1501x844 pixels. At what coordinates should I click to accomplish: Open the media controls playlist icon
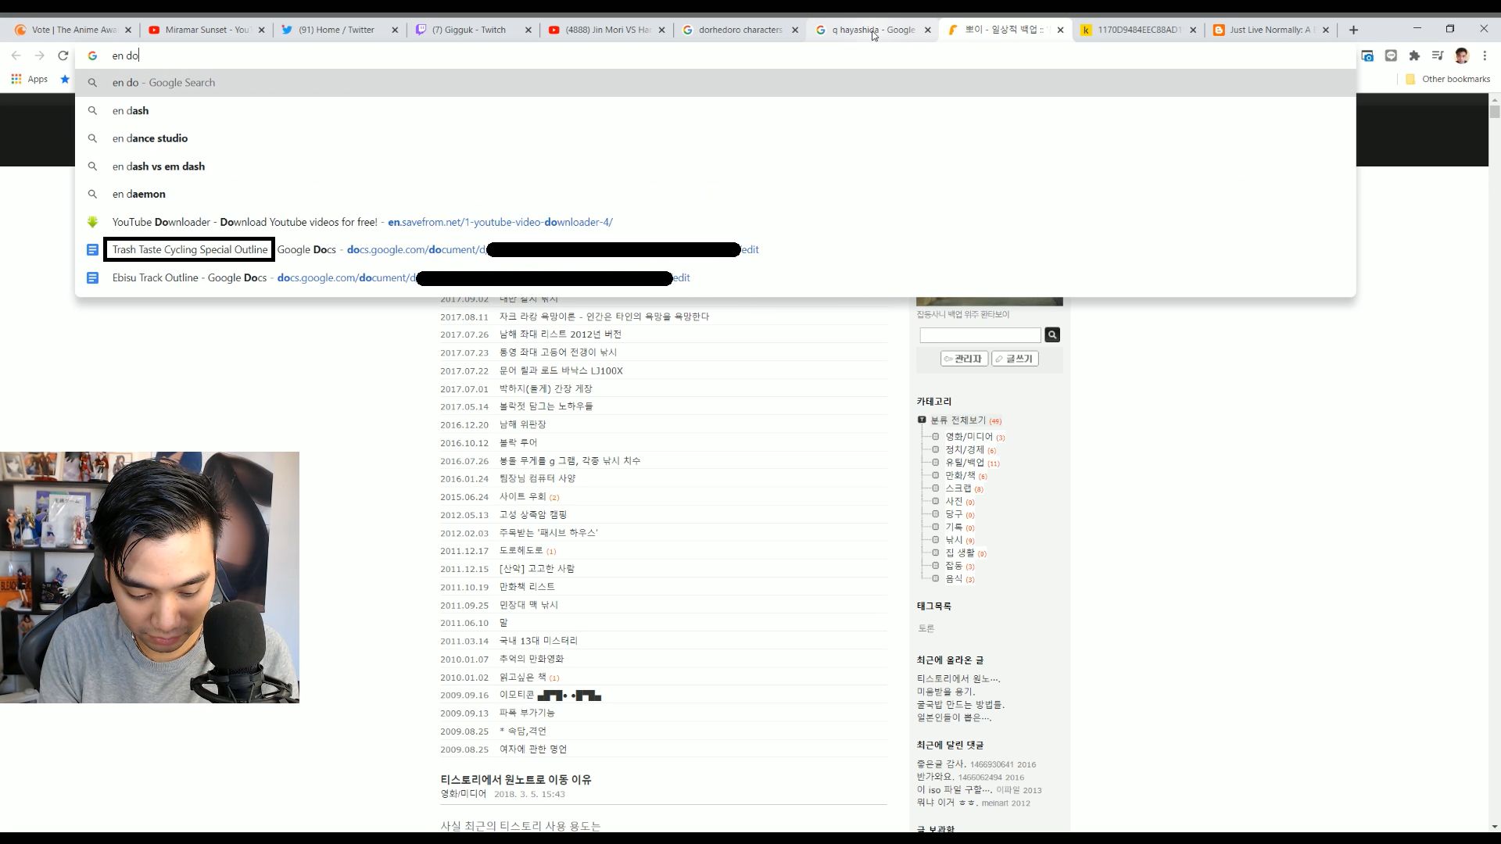tap(1437, 55)
